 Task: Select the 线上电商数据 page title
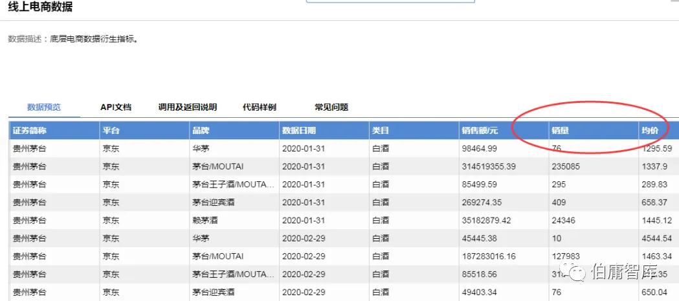tap(40, 7)
